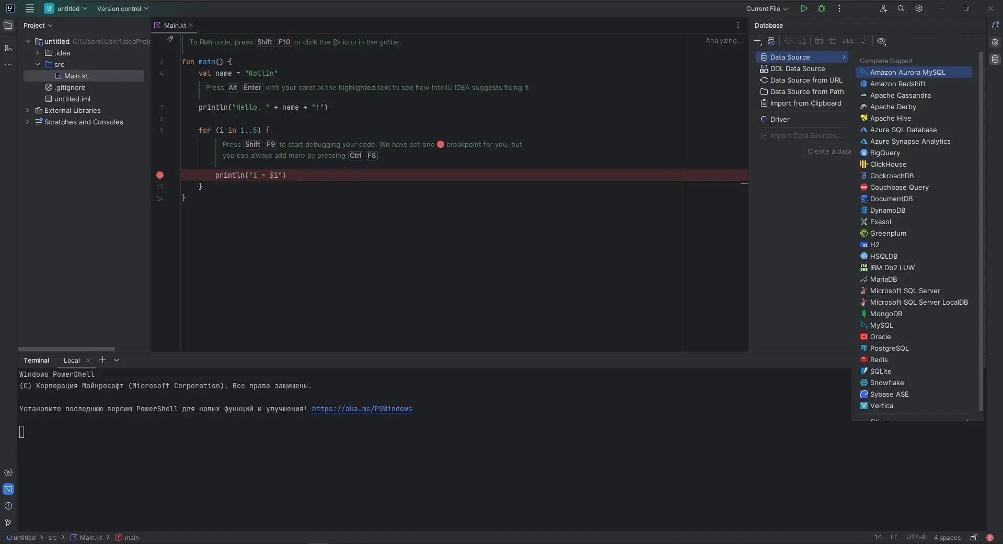Screen dimensions: 1003x544
Task: Open the aka.ms/PSWindows link in terminal
Action: (x=362, y=409)
